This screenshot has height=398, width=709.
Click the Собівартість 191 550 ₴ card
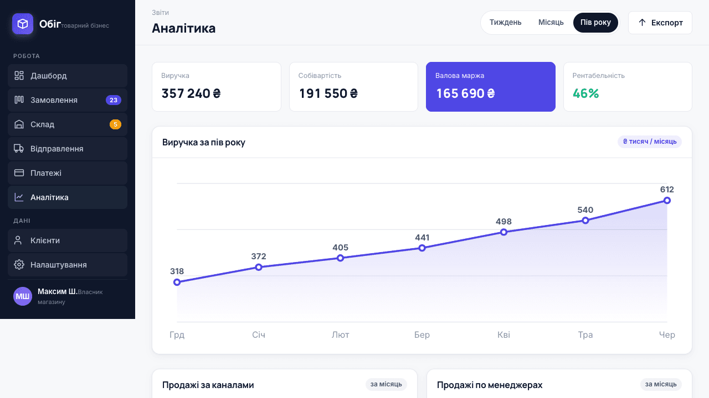click(353, 87)
